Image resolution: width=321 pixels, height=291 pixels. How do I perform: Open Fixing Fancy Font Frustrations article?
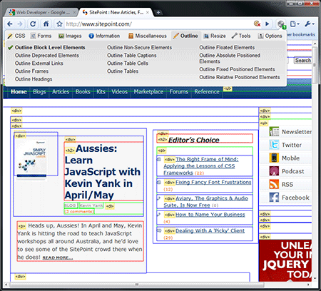213,183
